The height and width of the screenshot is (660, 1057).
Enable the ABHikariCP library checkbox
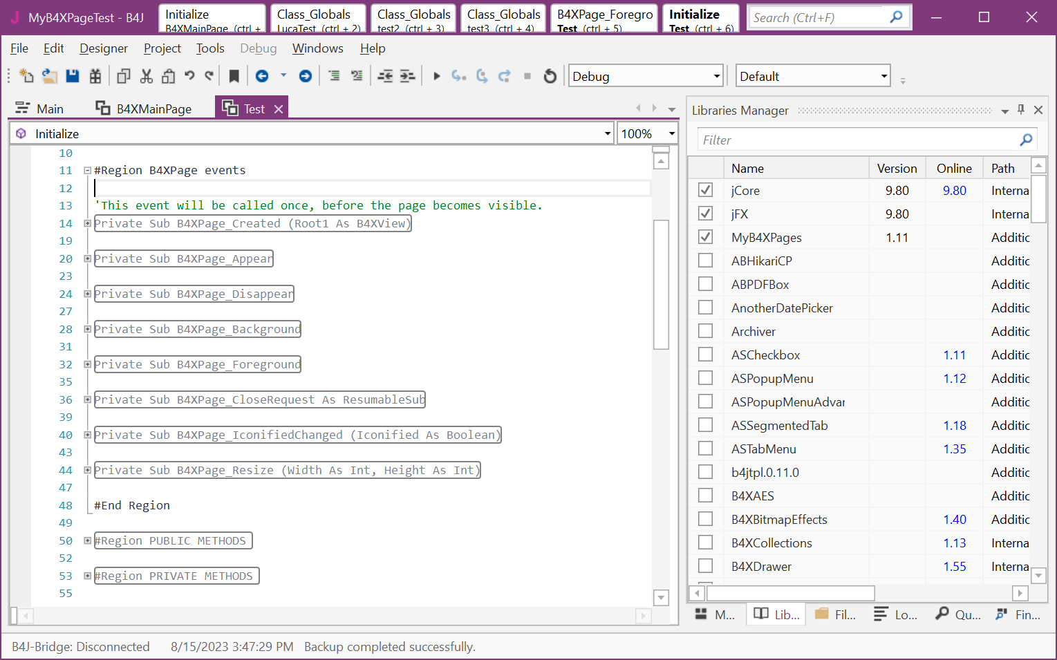705,261
